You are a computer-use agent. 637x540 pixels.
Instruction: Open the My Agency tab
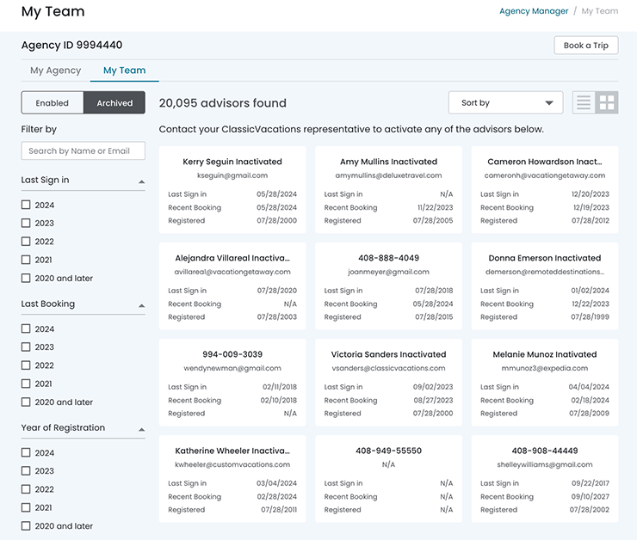pos(55,71)
